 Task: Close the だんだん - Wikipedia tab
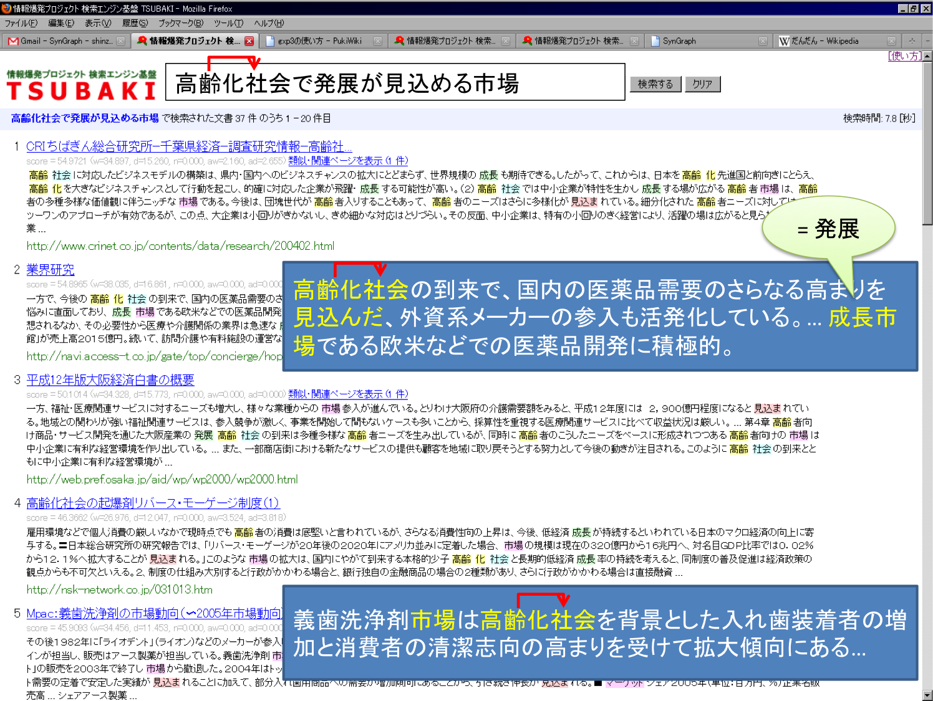click(892, 41)
